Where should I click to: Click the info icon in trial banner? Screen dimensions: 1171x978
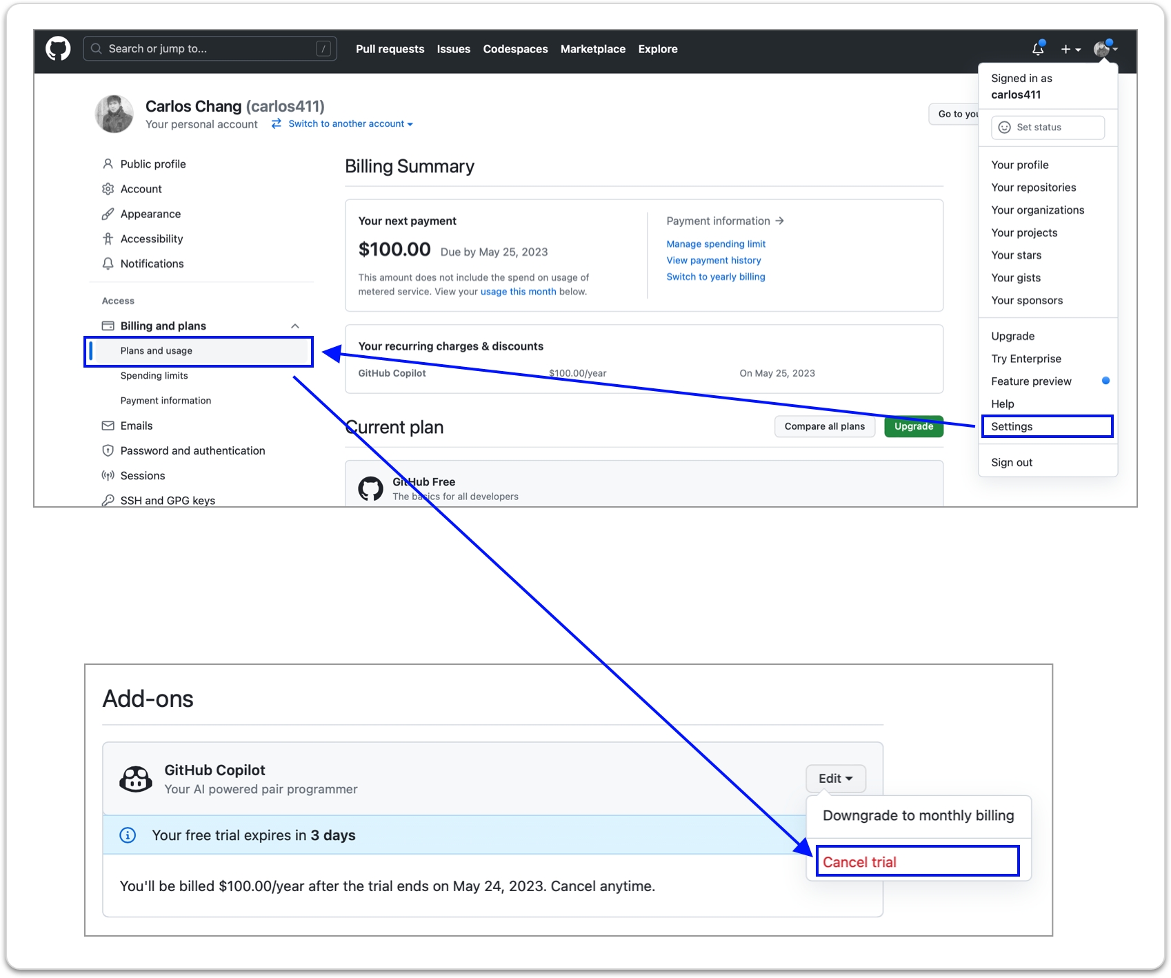[x=128, y=835]
